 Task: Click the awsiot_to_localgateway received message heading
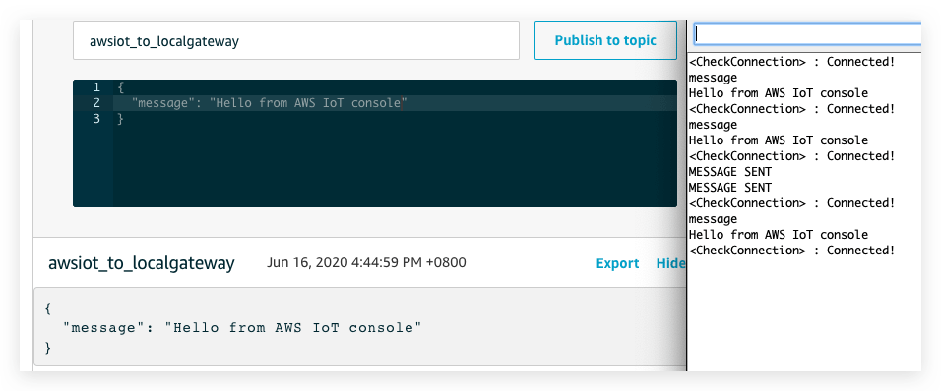[x=141, y=263]
